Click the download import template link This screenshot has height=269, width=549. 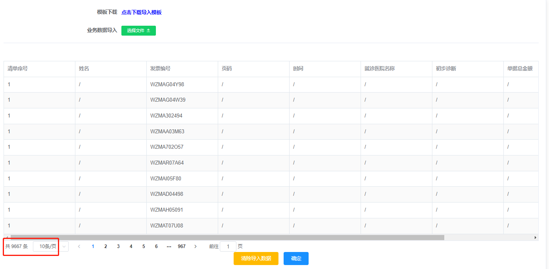tap(141, 12)
